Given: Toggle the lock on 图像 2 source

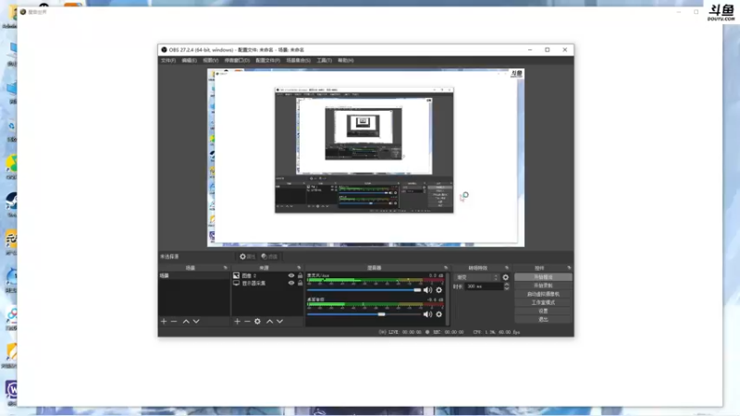Looking at the screenshot, I should click(300, 275).
